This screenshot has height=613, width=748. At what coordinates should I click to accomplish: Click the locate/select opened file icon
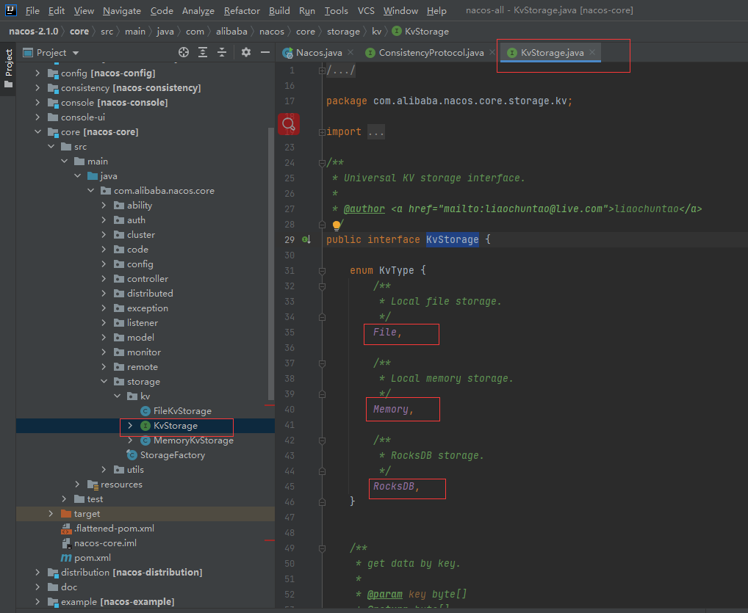[184, 52]
